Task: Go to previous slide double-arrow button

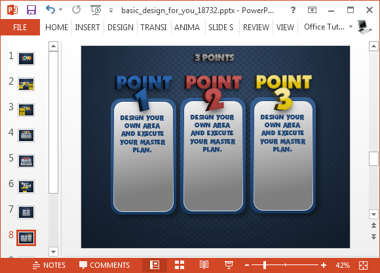Action: (x=373, y=226)
